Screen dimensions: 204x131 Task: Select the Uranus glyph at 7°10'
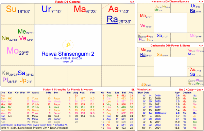(46, 9)
